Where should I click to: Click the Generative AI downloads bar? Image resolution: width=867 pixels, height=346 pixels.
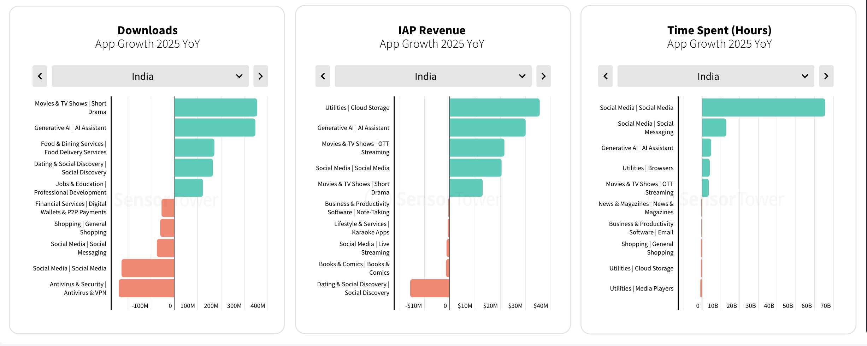click(215, 127)
